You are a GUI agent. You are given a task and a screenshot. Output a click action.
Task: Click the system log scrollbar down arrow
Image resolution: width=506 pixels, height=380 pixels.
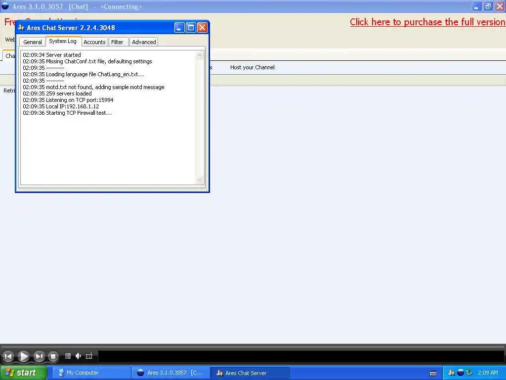200,180
